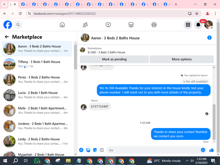Choose a sticker icon in composer
Image resolution: width=220 pixels, height=165 pixels.
coord(95,150)
